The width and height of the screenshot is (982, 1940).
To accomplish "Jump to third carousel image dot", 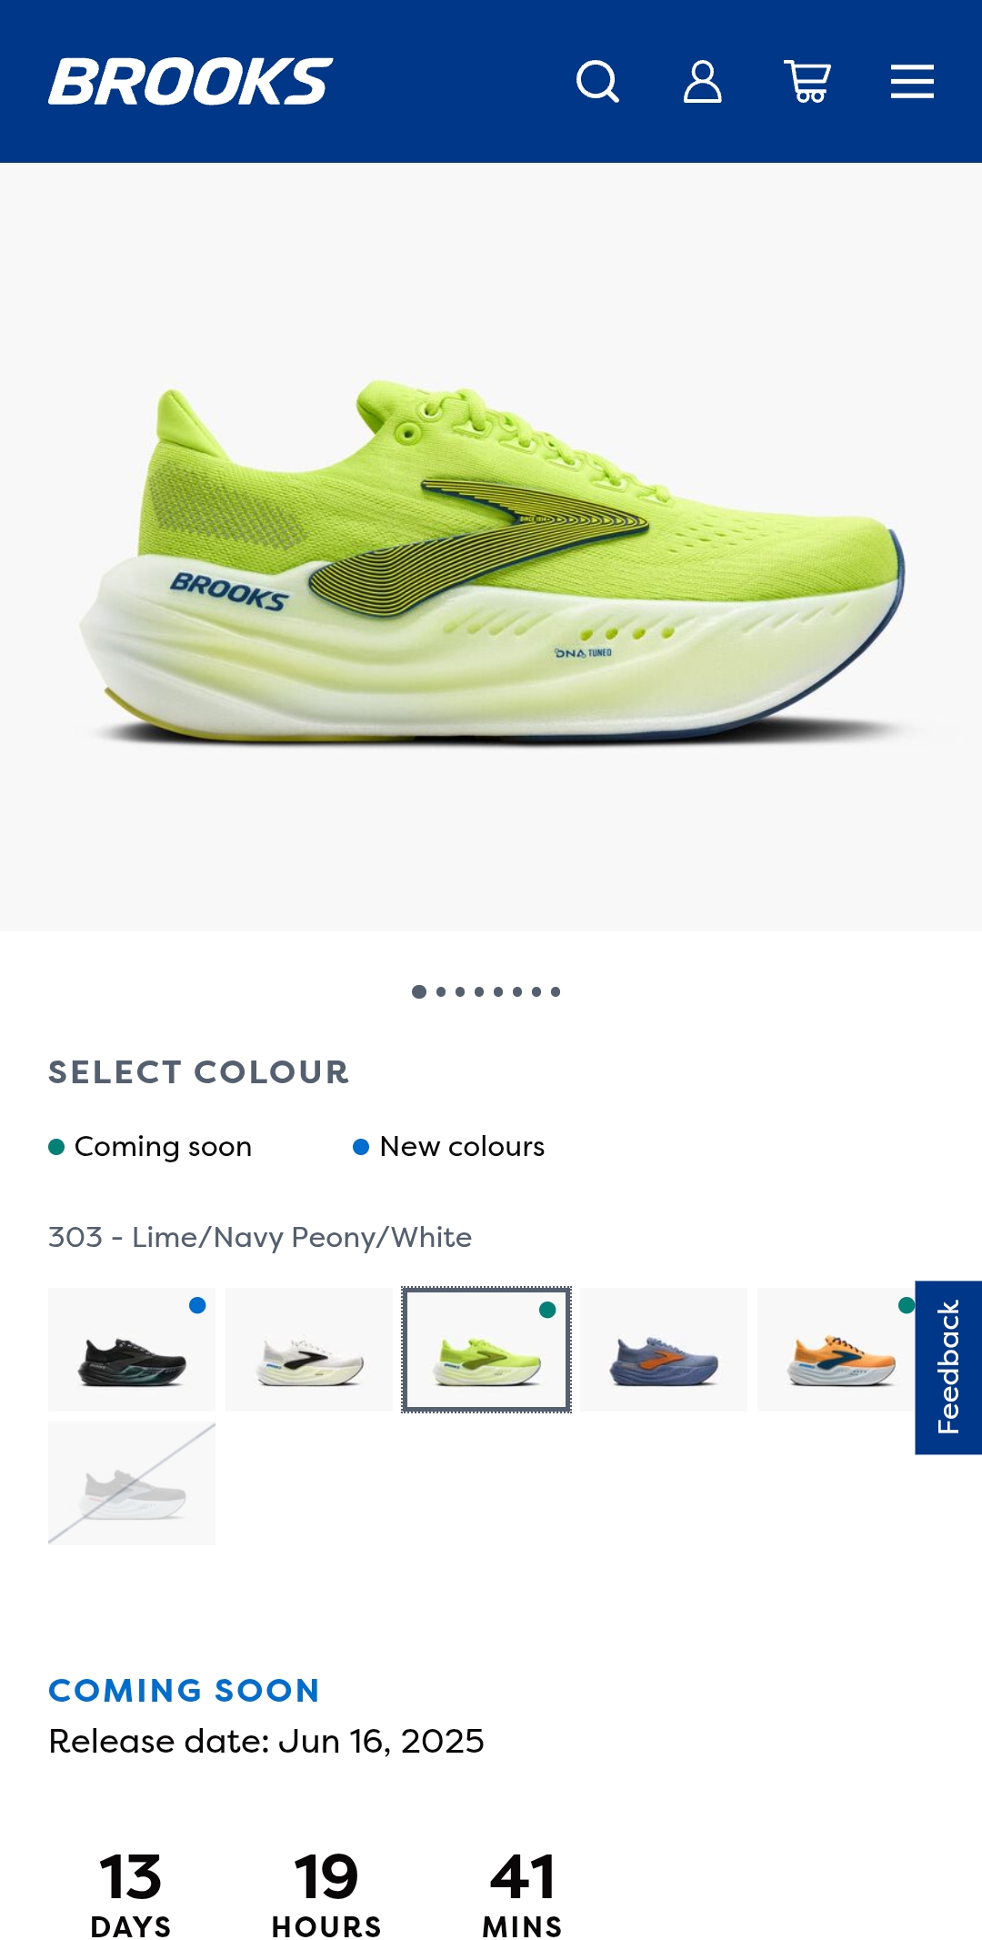I will coord(460,991).
